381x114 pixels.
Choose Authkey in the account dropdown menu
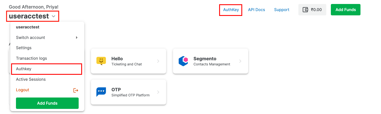24,69
